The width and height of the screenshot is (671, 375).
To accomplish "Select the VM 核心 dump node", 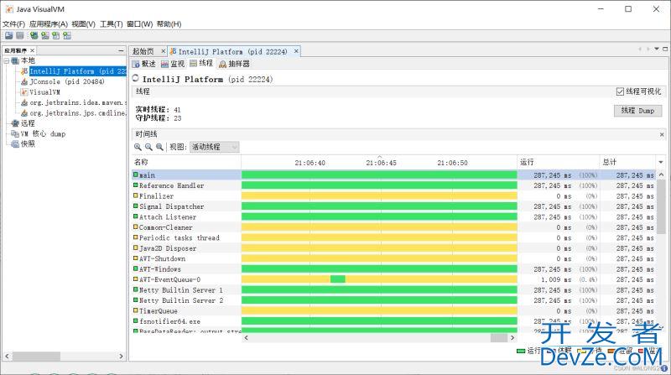I will (x=43, y=133).
